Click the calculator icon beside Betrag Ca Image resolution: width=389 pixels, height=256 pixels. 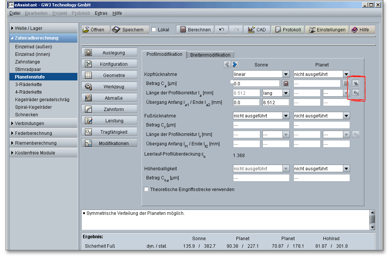pyautogui.click(x=286, y=83)
